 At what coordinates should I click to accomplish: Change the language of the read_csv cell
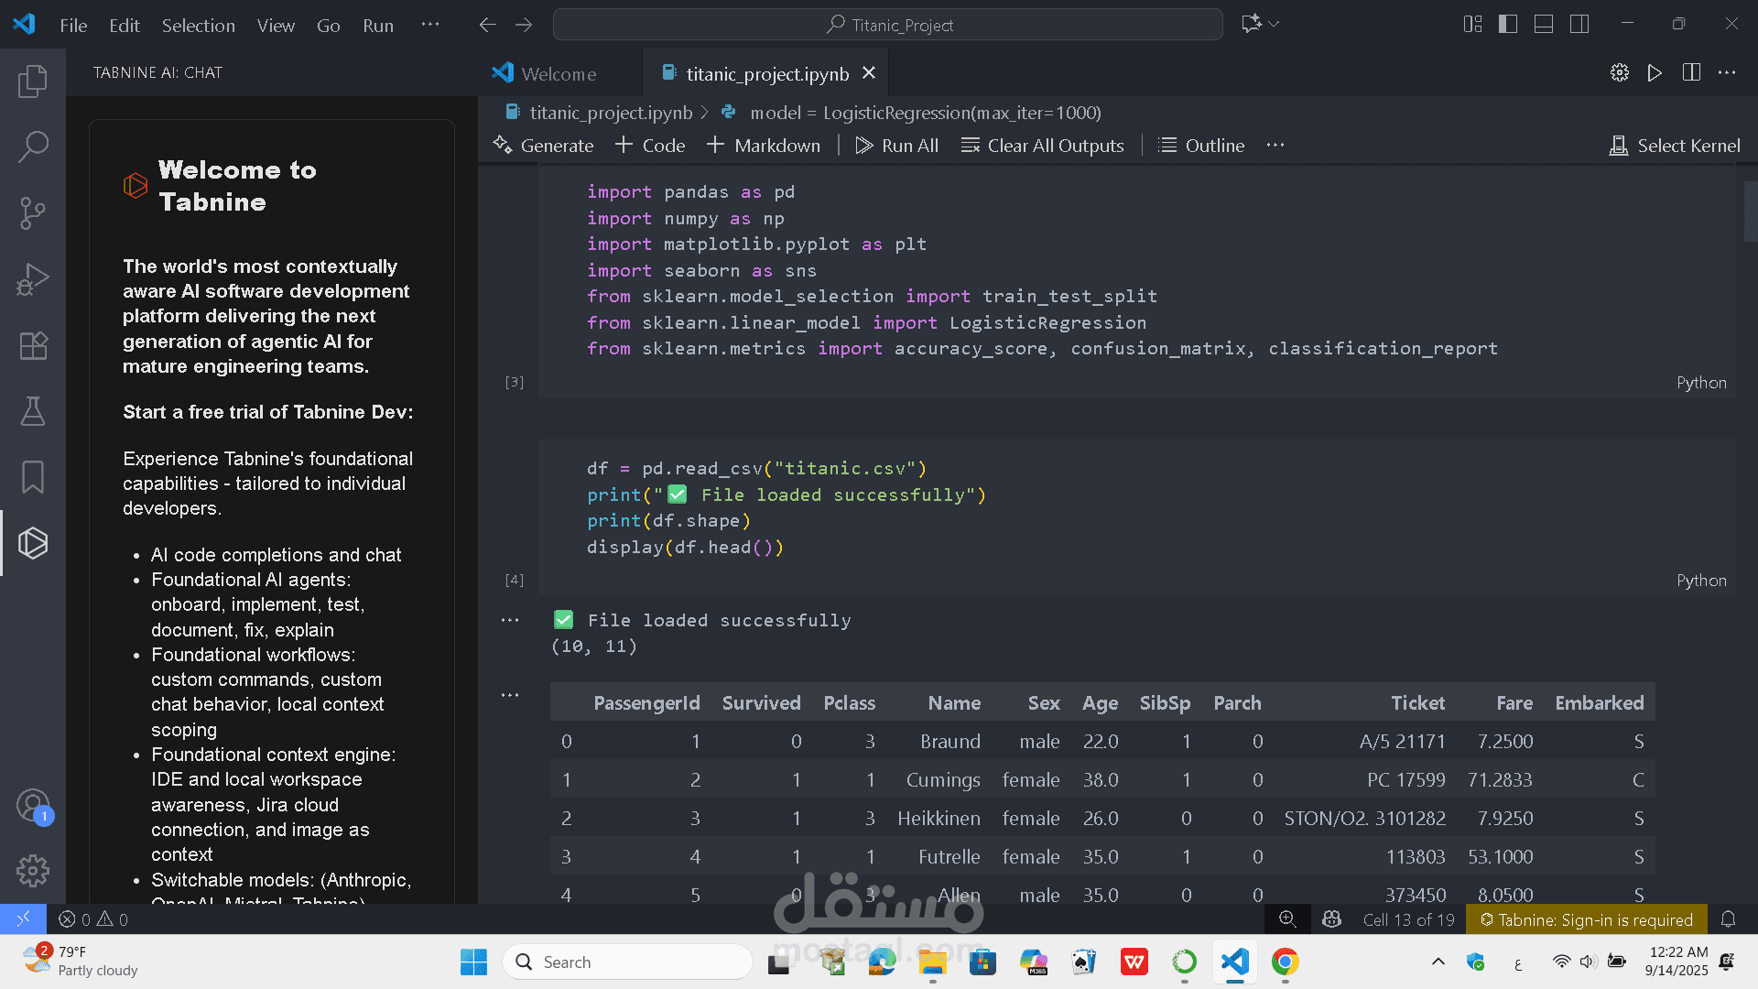pos(1701,581)
